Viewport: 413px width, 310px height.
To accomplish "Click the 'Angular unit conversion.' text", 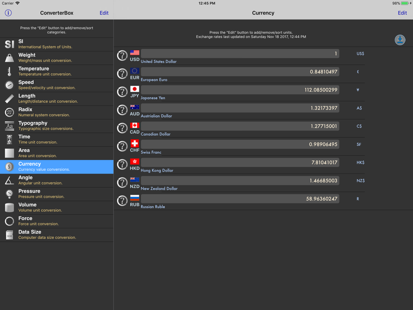I will coord(40,183).
